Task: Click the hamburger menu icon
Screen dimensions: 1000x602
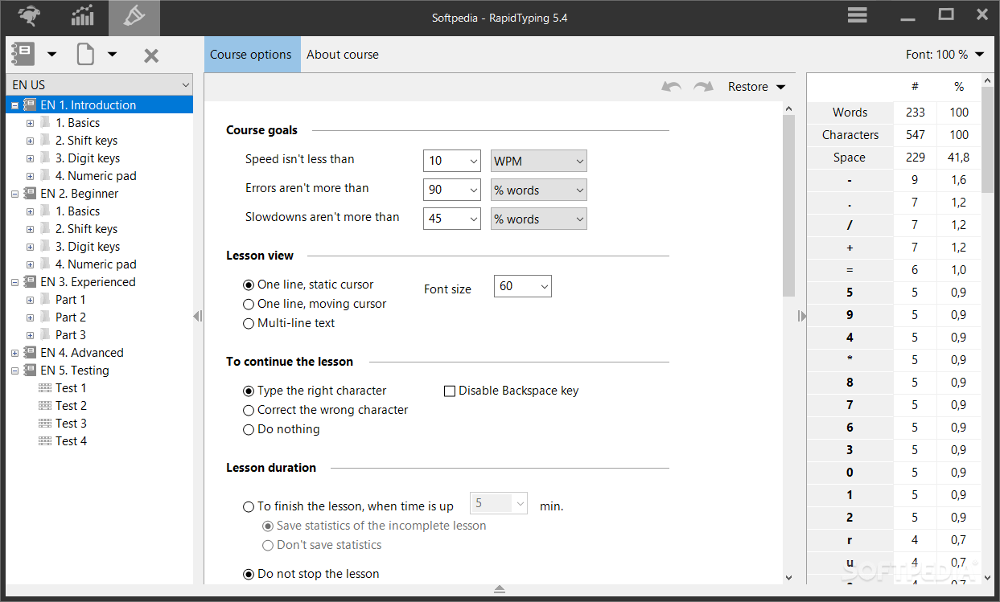Action: 857,15
